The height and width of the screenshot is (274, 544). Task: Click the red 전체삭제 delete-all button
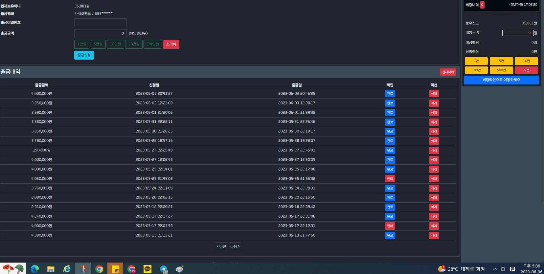[x=448, y=72]
